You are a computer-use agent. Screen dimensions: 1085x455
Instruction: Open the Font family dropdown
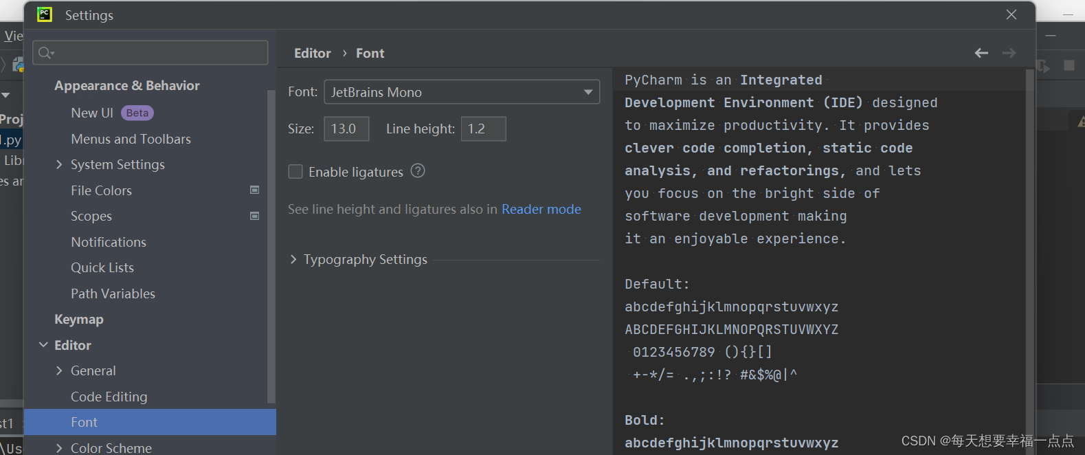[x=462, y=92]
